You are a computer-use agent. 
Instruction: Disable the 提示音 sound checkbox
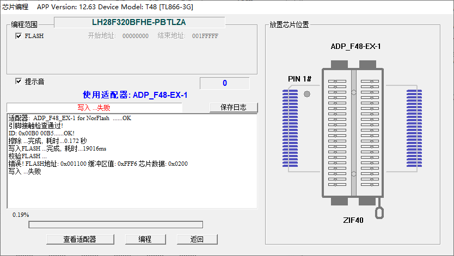tap(19, 82)
